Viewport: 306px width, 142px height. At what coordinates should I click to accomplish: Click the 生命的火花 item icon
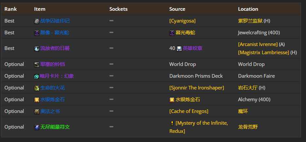pos(37,88)
